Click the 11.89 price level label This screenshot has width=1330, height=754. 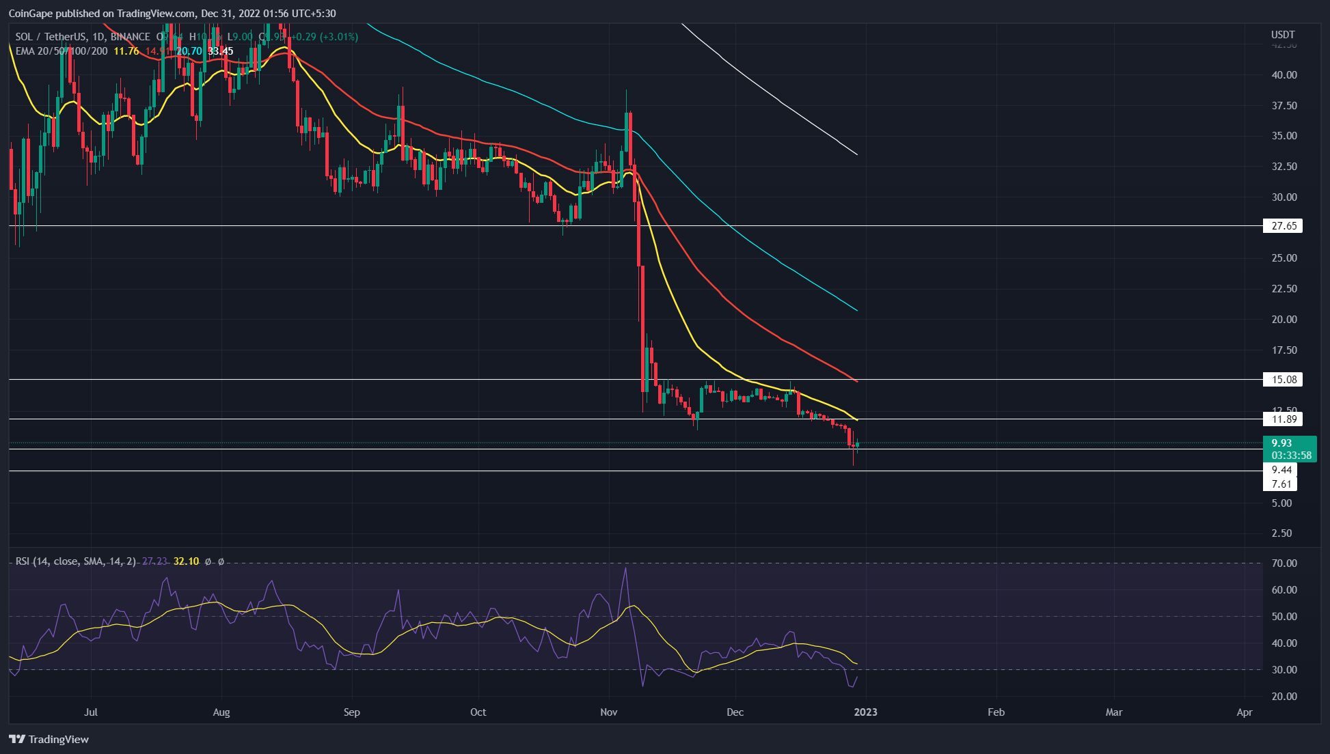tap(1283, 419)
